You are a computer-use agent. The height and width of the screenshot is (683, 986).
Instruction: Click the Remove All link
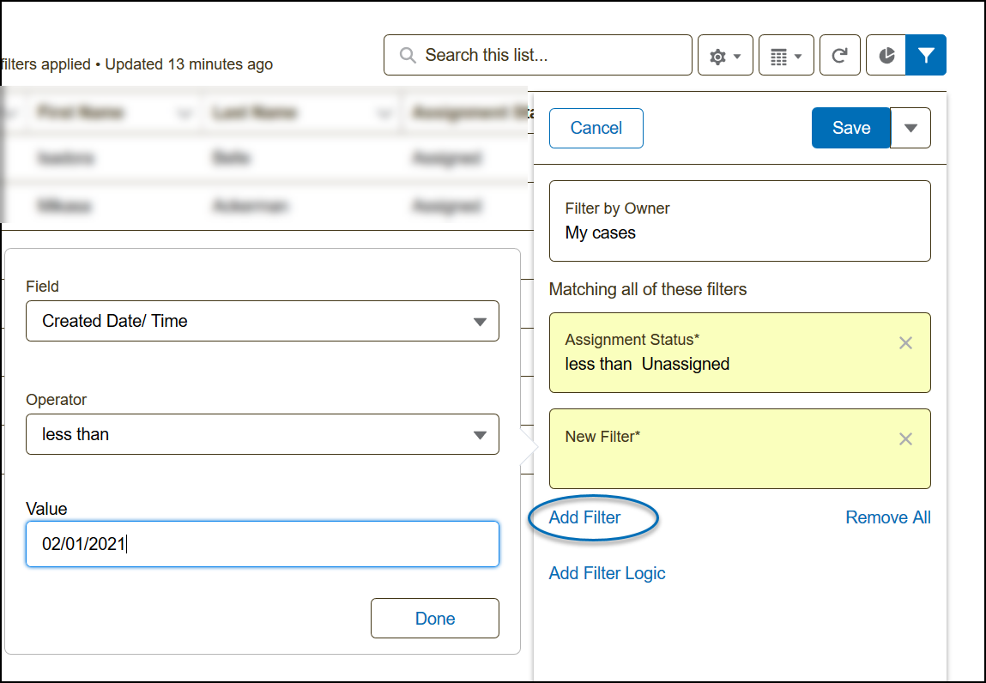[887, 517]
